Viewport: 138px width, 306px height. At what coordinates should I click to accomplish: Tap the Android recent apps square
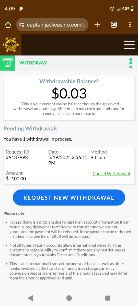tap(108, 298)
